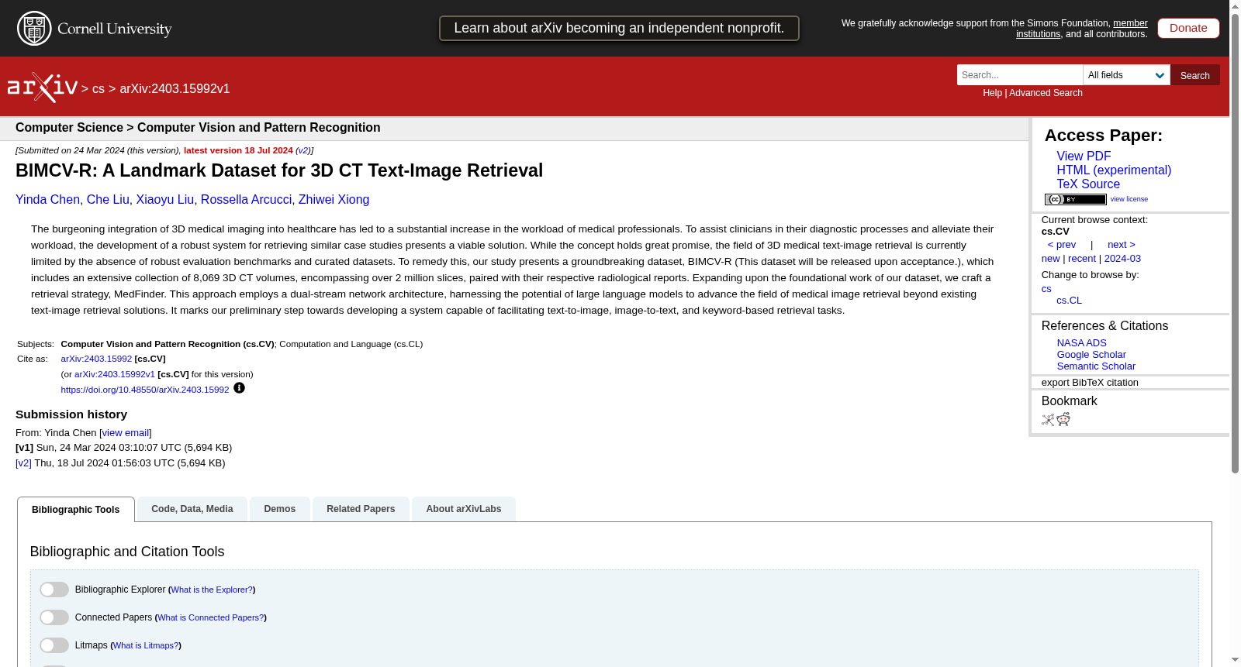Open [v2] in submission history

23,463
